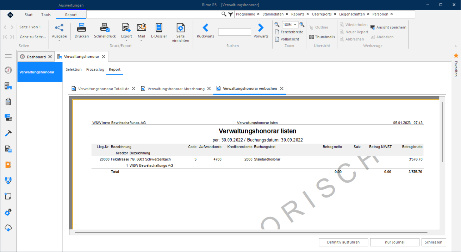Click the Schliessen button

point(434,242)
